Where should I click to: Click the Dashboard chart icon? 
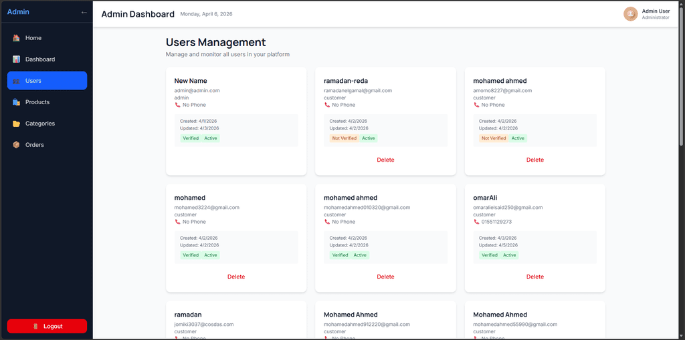16,59
